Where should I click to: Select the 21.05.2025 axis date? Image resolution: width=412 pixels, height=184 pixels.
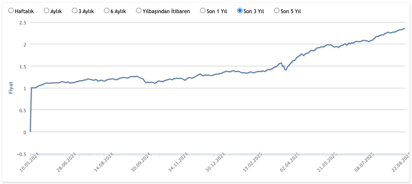point(327,162)
